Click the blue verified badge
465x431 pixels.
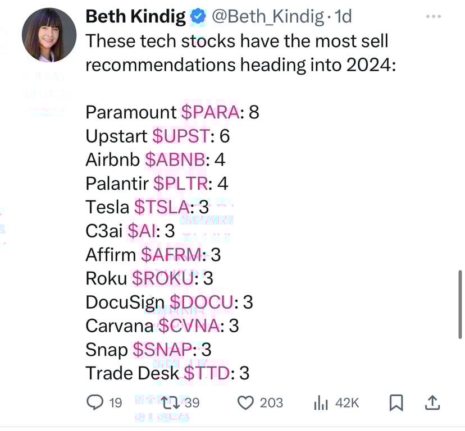(x=198, y=17)
